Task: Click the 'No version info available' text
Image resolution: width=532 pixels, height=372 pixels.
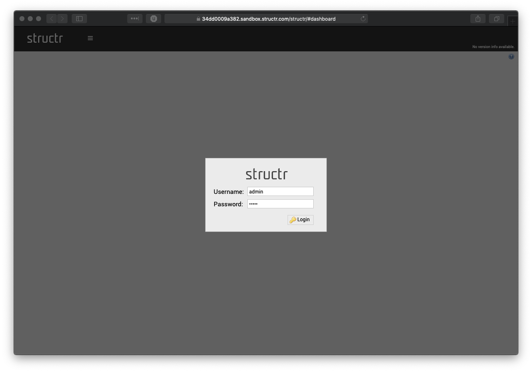Action: [x=493, y=47]
